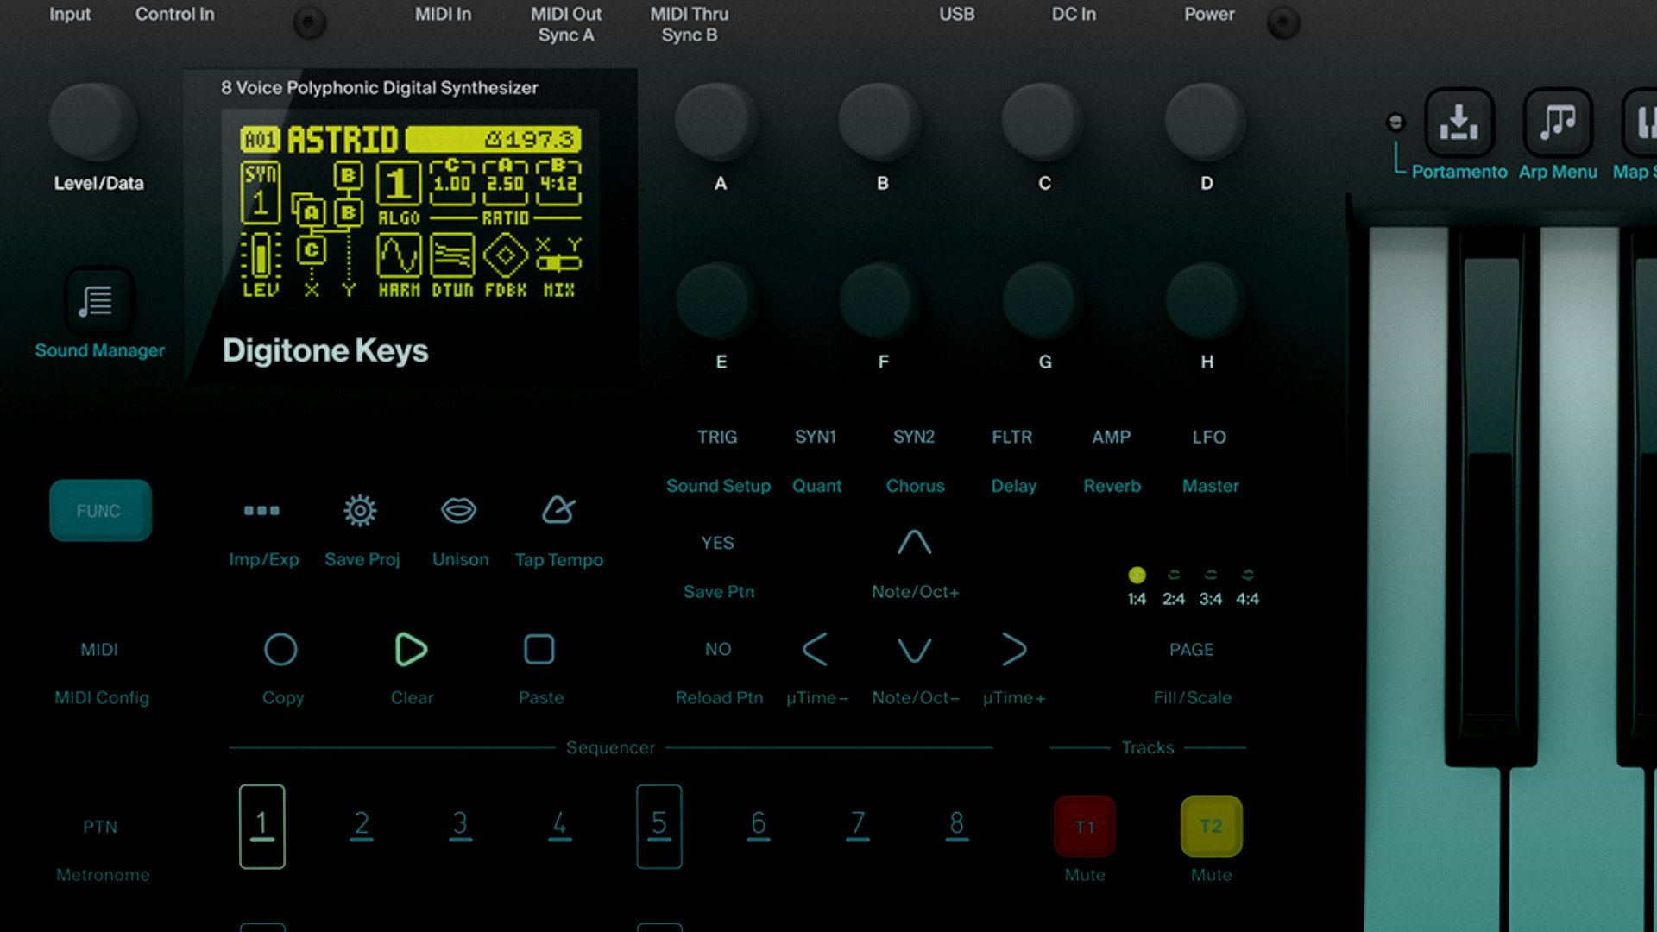1657x932 pixels.
Task: Click the 2.50 ratio A value
Action: click(x=505, y=184)
